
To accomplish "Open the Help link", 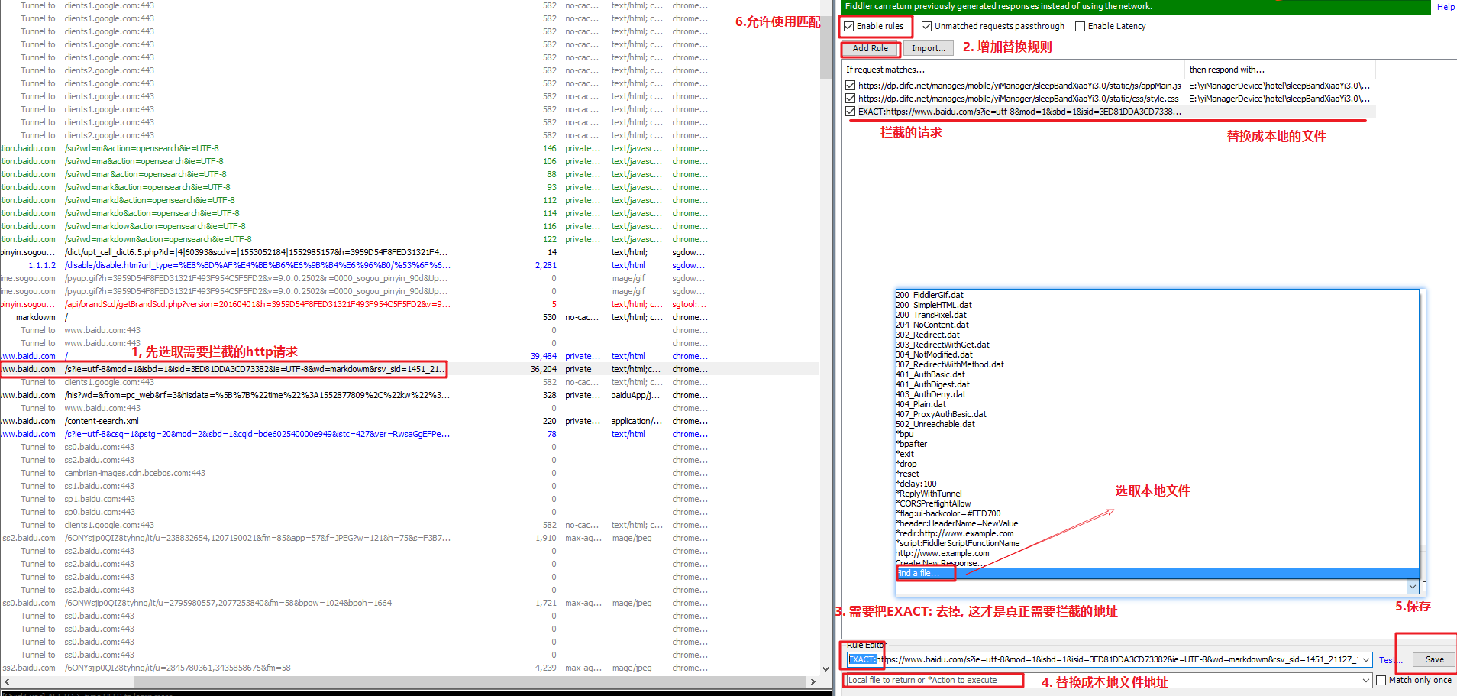I will pyautogui.click(x=1446, y=7).
